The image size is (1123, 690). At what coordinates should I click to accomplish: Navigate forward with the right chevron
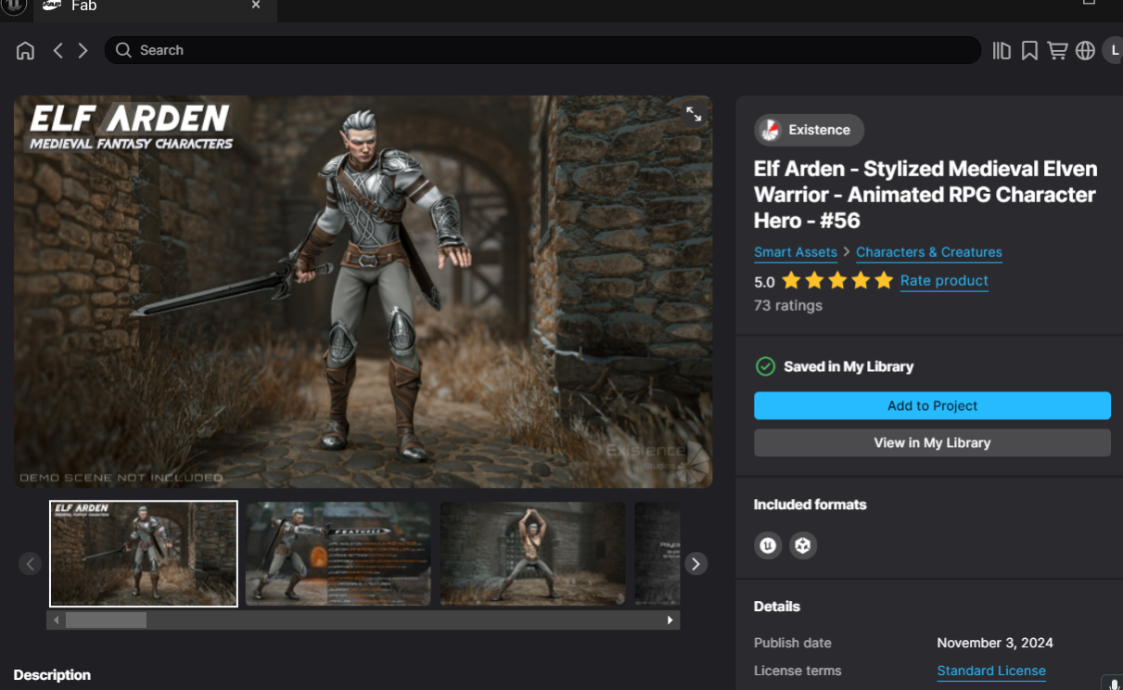tap(83, 50)
